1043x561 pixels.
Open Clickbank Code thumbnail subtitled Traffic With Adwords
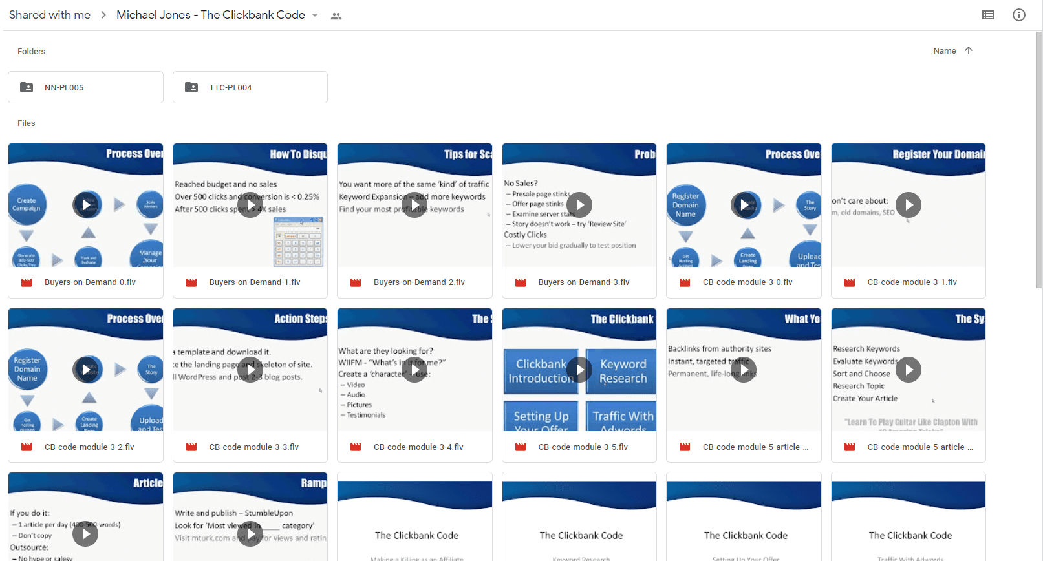click(909, 517)
